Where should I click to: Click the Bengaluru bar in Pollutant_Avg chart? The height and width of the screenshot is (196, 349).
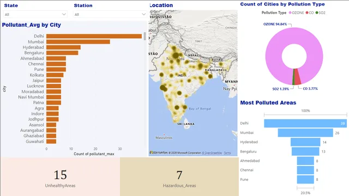click(62, 53)
